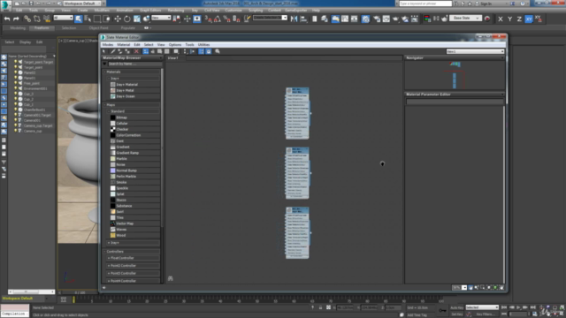
Task: Open the Help menu in main menu bar
Action: click(317, 11)
